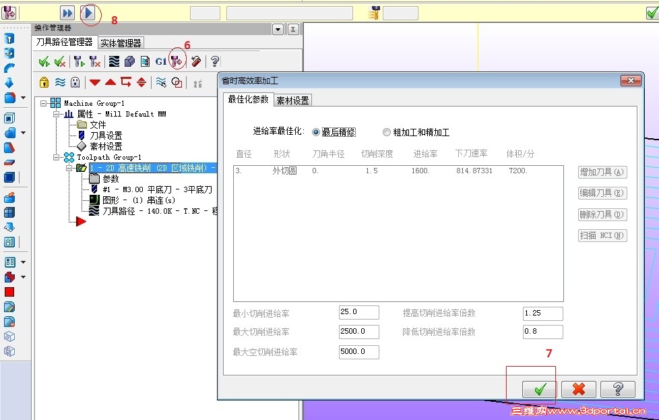The height and width of the screenshot is (420, 659).
Task: Select 刀具设置 tree item
Action: [x=100, y=136]
